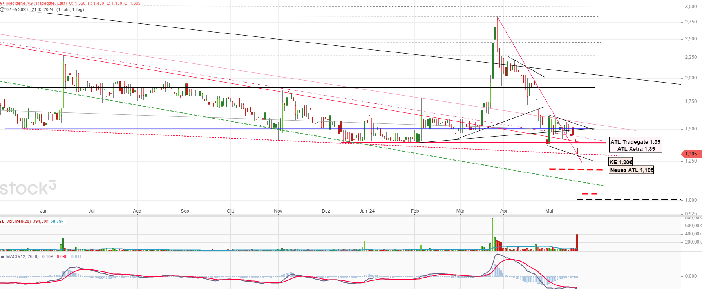Click the 'Neues ATL 1,18€' annotation label
This screenshot has height=289, width=702.
click(631, 170)
